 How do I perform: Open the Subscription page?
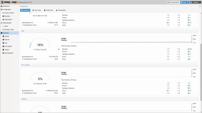8,19
